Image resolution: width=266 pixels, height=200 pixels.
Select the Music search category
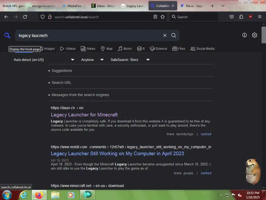click(125, 49)
